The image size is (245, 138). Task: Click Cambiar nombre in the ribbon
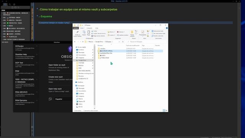(x=122, y=35)
